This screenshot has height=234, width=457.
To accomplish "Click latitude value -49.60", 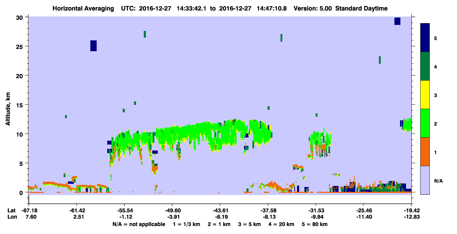I will point(172,210).
